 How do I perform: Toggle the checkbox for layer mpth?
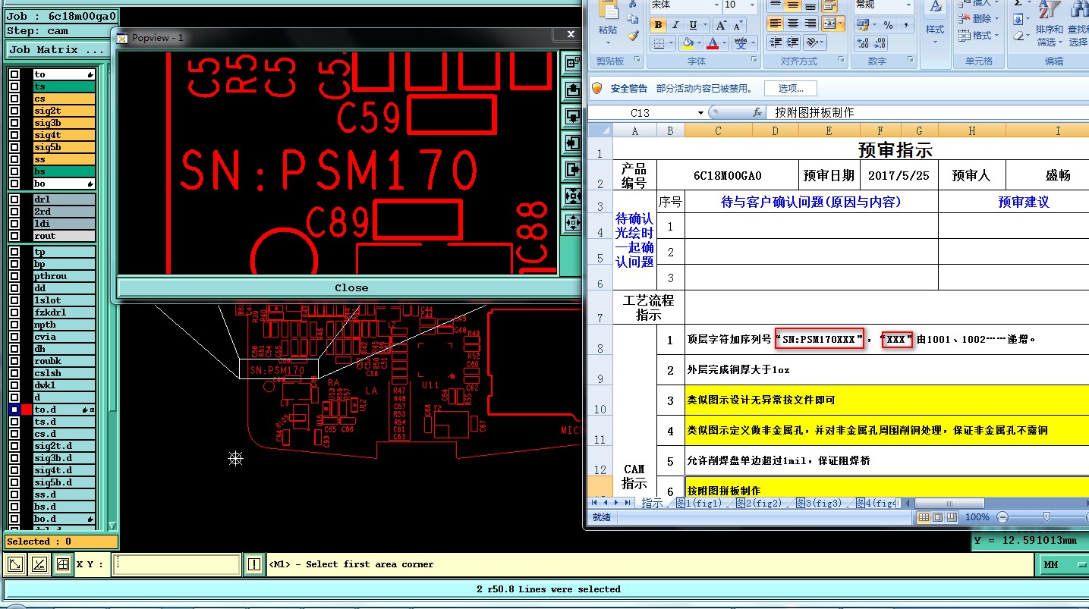pyautogui.click(x=14, y=325)
